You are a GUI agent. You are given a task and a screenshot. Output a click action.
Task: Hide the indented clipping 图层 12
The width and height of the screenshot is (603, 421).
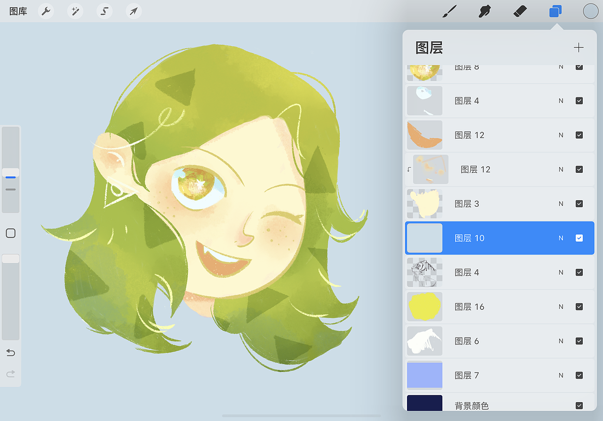coord(579,170)
